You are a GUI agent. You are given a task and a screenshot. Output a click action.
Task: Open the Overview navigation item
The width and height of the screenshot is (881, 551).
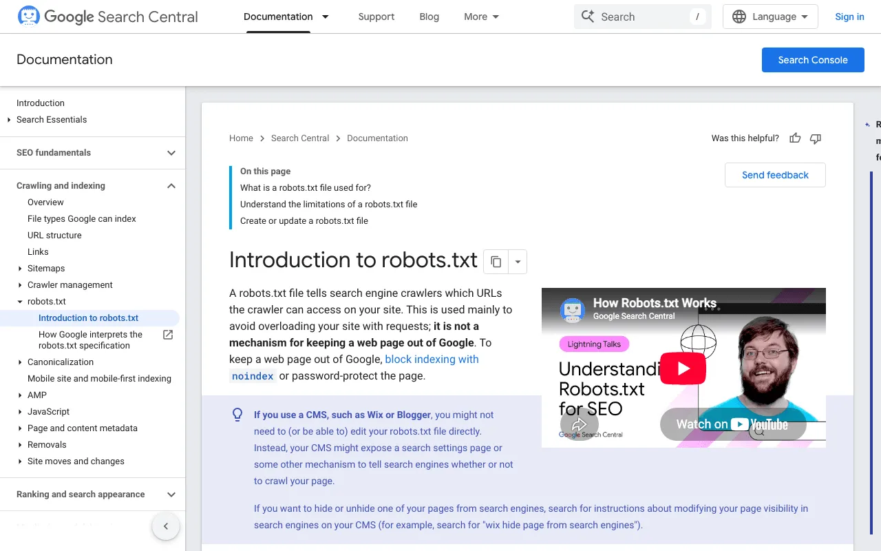pos(45,202)
